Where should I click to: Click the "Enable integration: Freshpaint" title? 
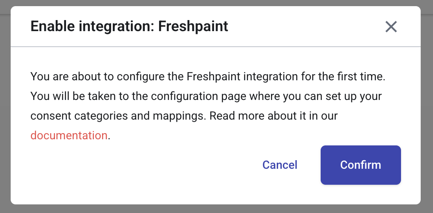(x=129, y=27)
